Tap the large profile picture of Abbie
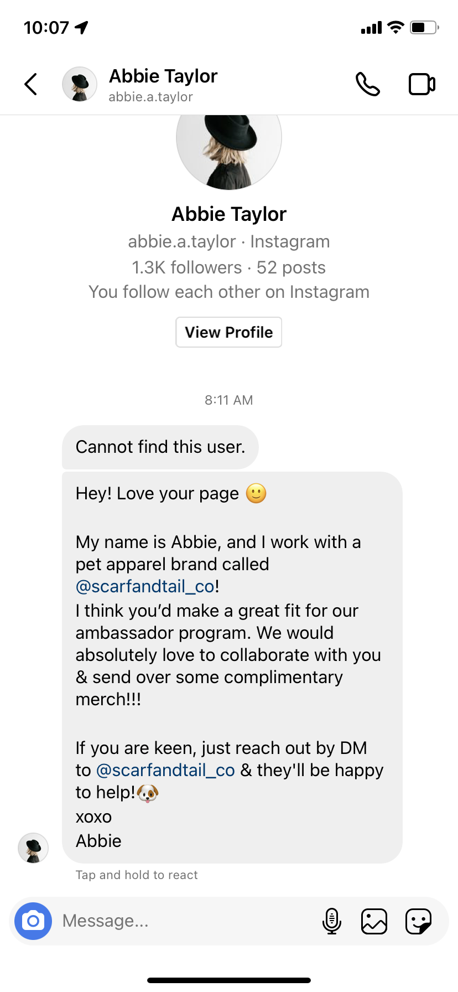 tap(229, 149)
